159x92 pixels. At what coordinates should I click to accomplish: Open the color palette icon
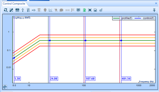pyautogui.click(x=5, y=87)
